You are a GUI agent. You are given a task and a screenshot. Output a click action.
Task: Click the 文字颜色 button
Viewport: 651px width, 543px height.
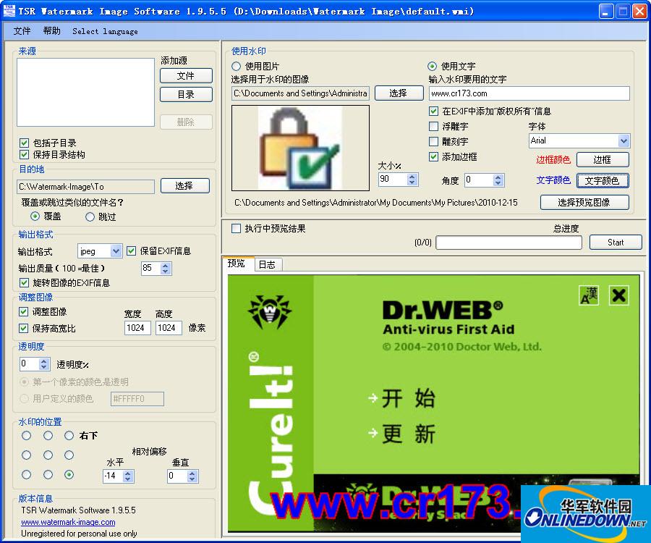(603, 181)
